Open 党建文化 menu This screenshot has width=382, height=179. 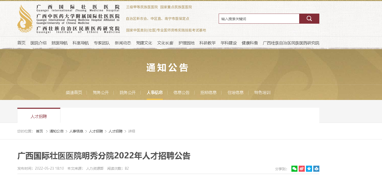144,43
